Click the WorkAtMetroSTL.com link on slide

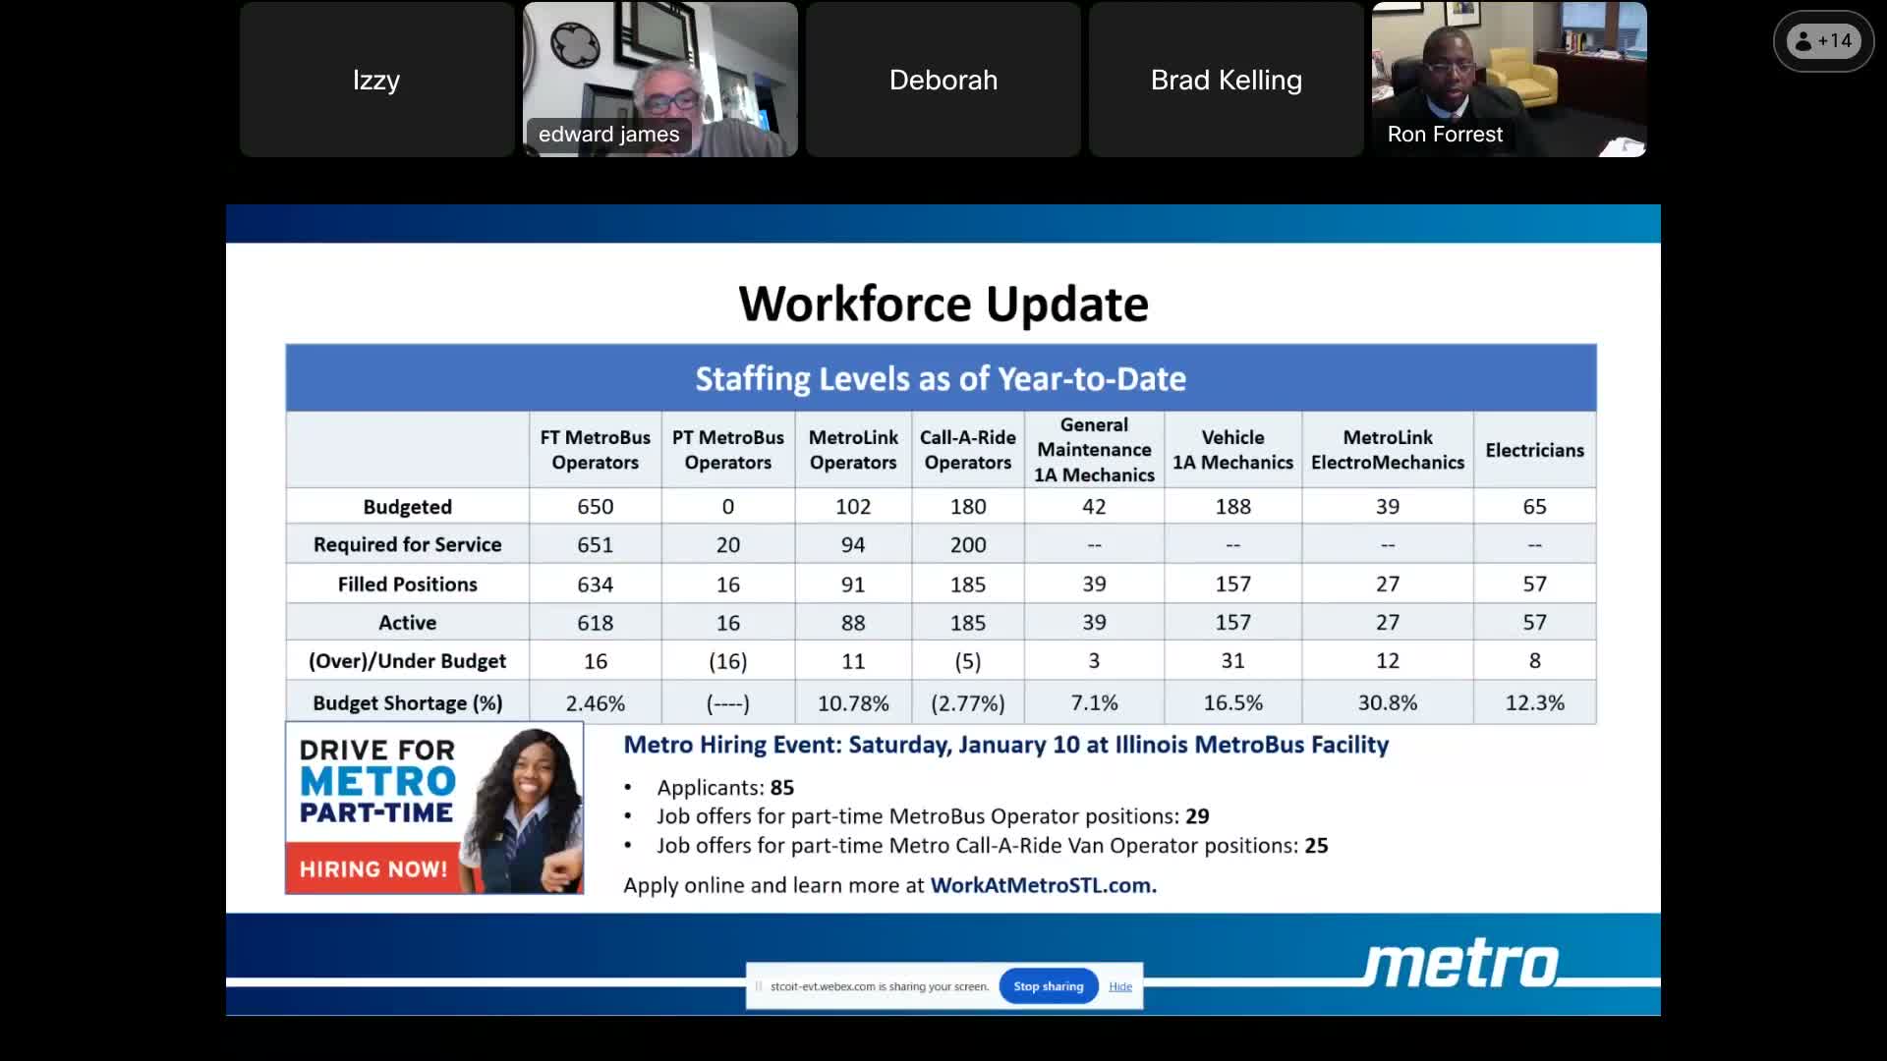click(x=1043, y=885)
